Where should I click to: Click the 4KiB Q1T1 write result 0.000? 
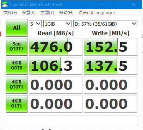(111, 104)
